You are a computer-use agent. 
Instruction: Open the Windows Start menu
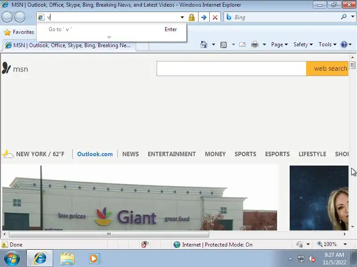point(12,258)
